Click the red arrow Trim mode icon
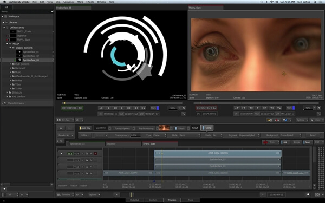Viewport: 325px width, 203px height. [265, 142]
